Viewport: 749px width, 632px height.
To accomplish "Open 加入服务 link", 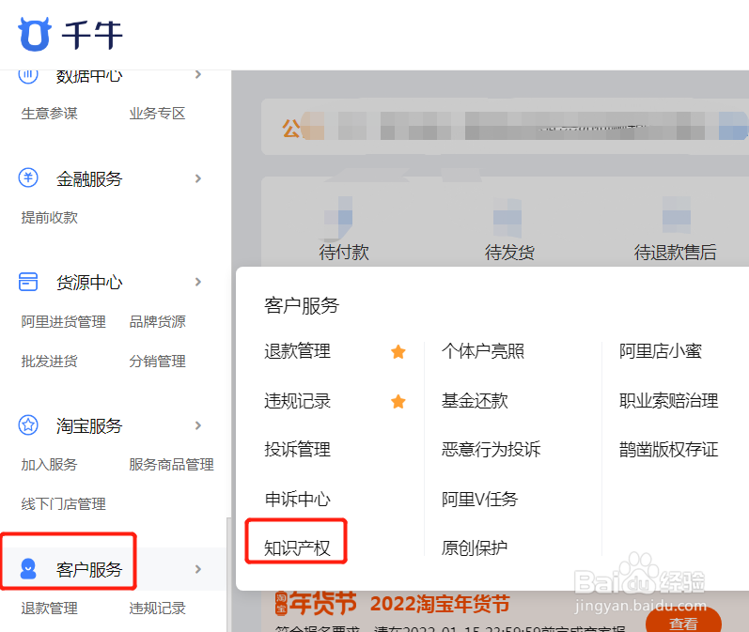I will (x=49, y=465).
